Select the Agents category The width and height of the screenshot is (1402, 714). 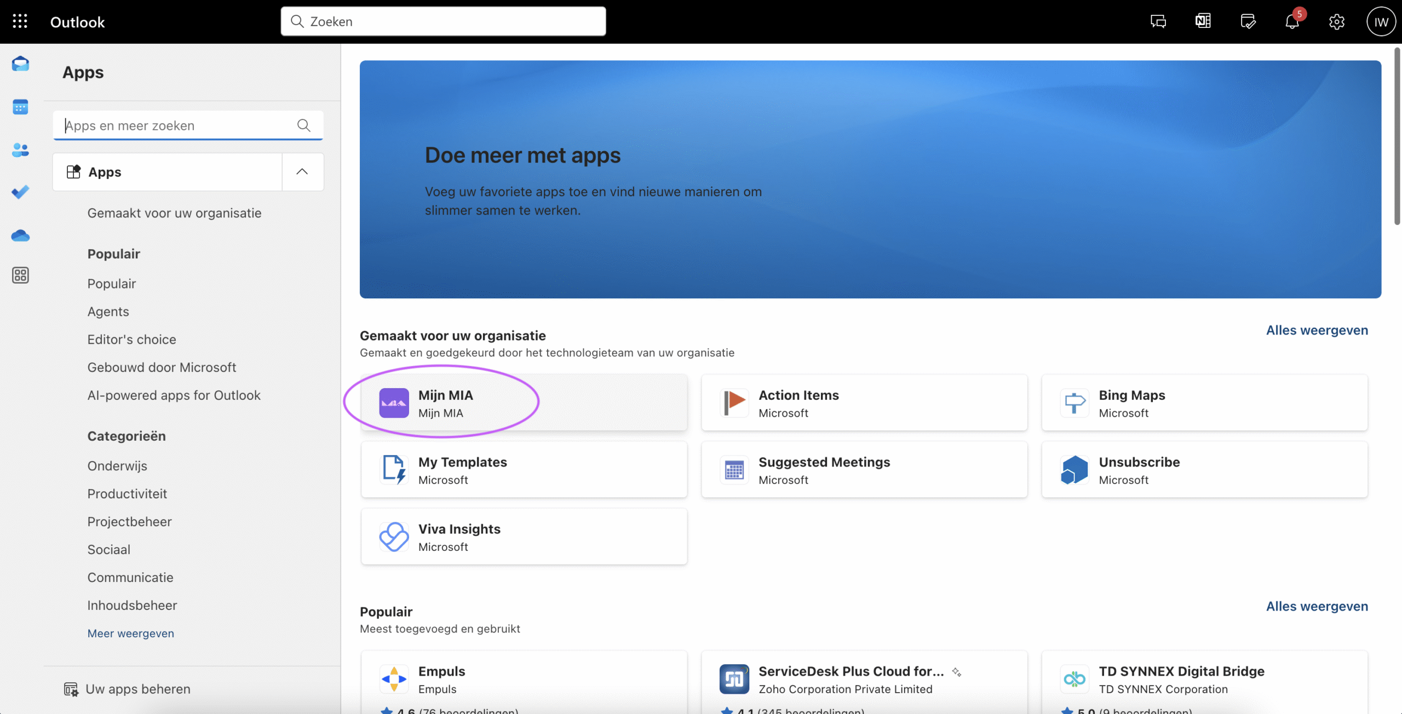[108, 312]
